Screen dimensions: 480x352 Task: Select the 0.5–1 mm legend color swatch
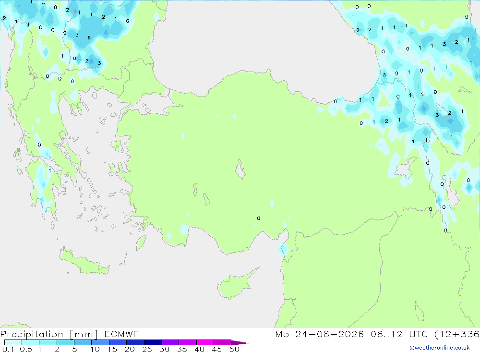(x=31, y=342)
